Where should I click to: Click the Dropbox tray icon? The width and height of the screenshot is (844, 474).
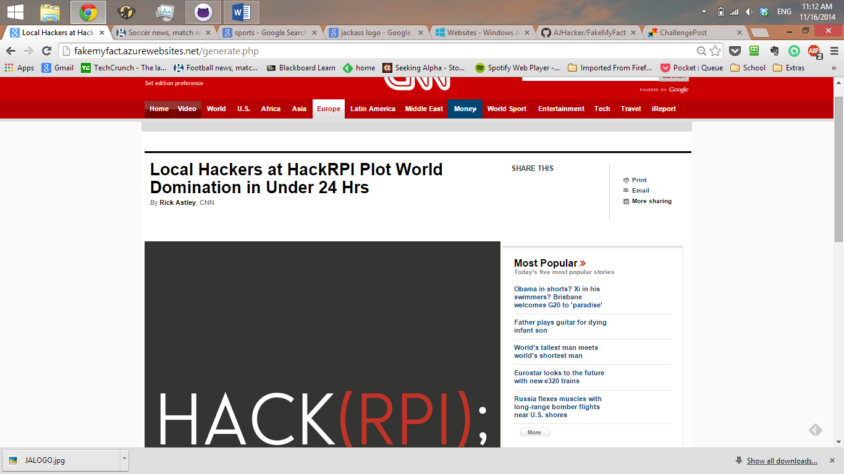tap(764, 12)
